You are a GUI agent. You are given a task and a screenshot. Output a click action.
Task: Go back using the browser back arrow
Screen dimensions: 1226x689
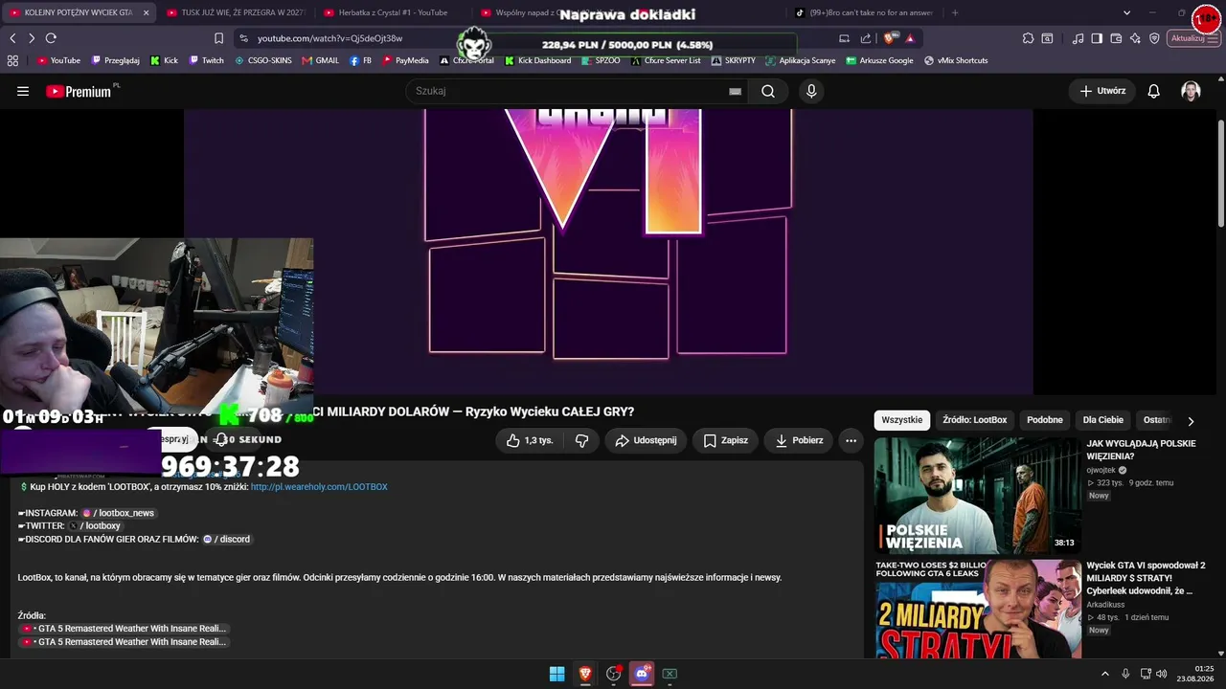12,38
